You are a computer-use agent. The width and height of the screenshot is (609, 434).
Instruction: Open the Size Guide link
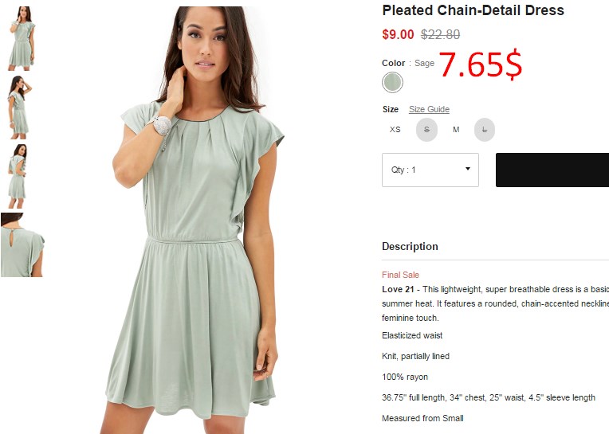(x=429, y=109)
